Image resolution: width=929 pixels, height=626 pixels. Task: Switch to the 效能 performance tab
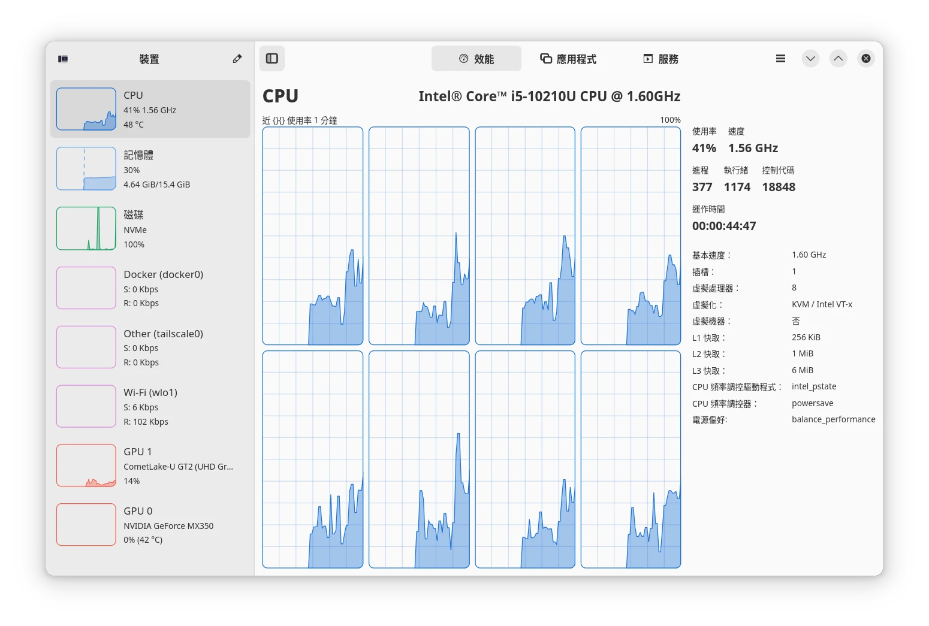click(476, 59)
